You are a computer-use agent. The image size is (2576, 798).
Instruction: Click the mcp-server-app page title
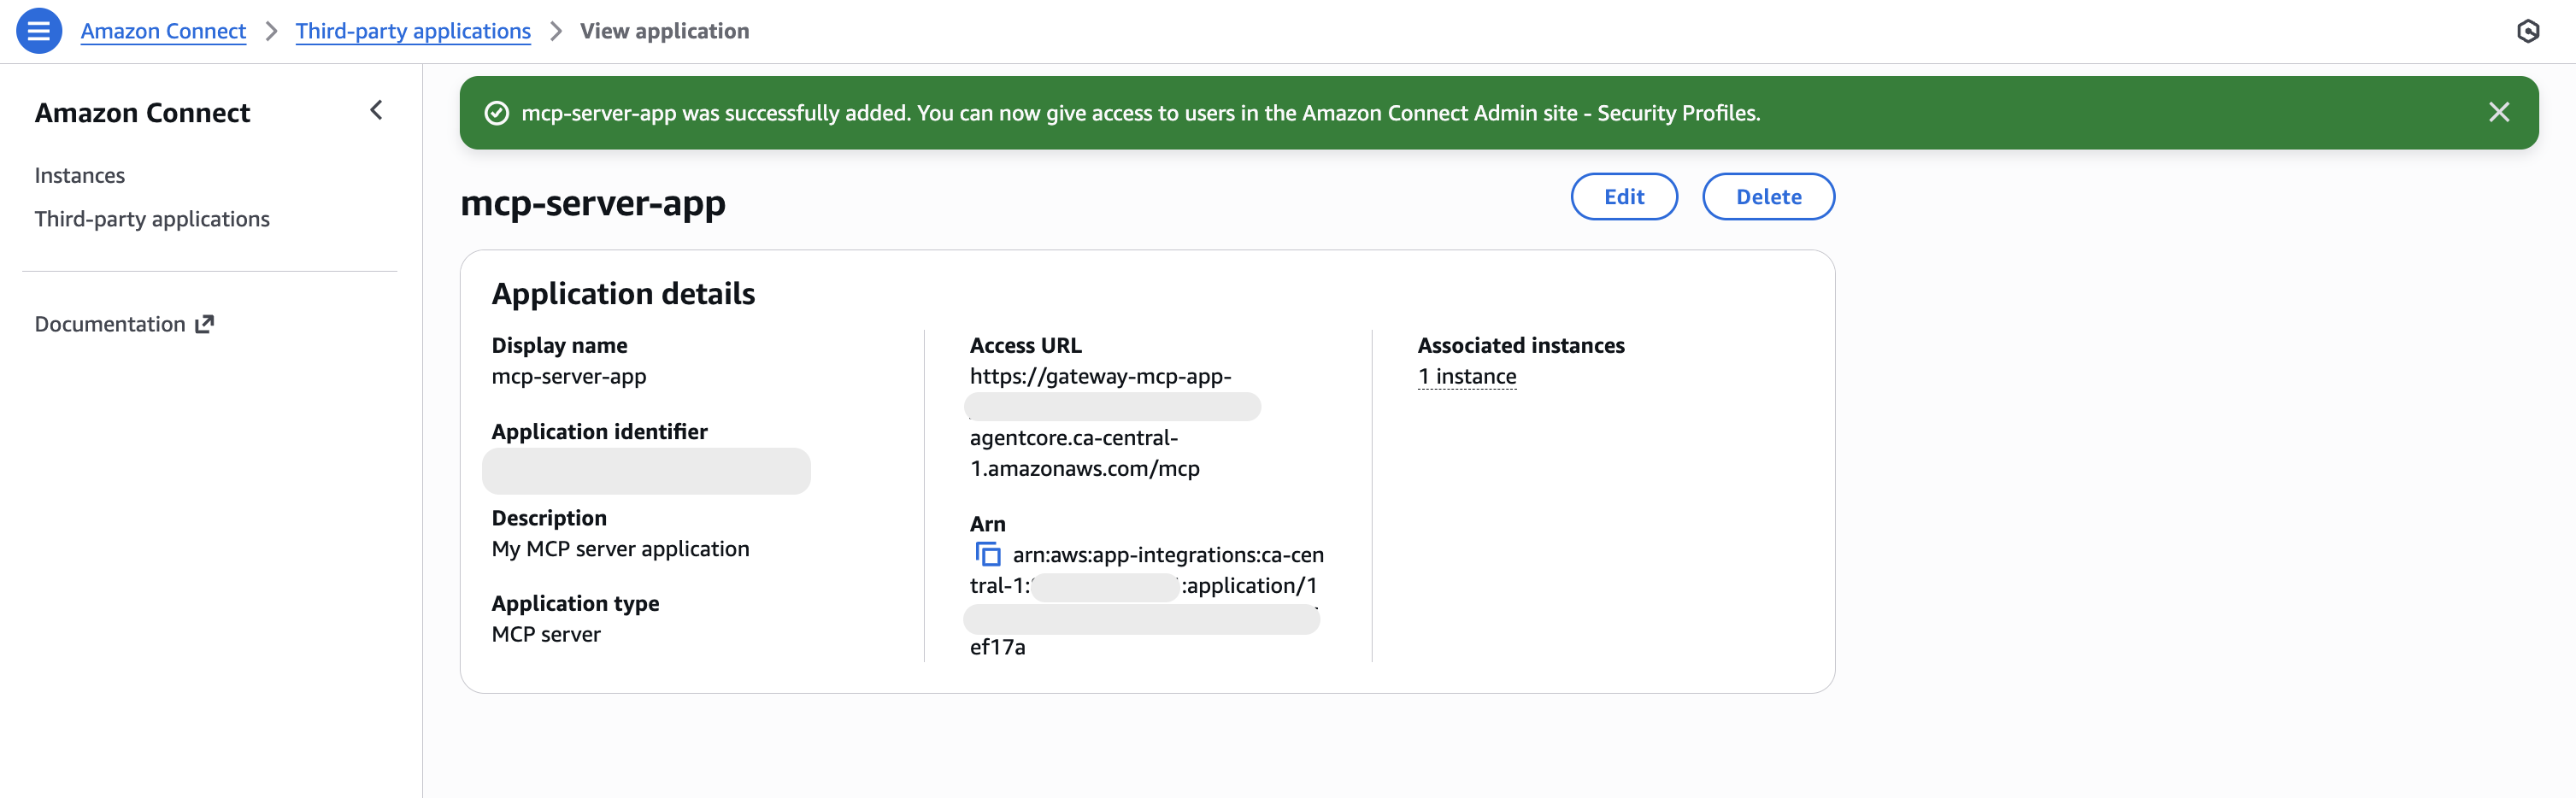[592, 204]
